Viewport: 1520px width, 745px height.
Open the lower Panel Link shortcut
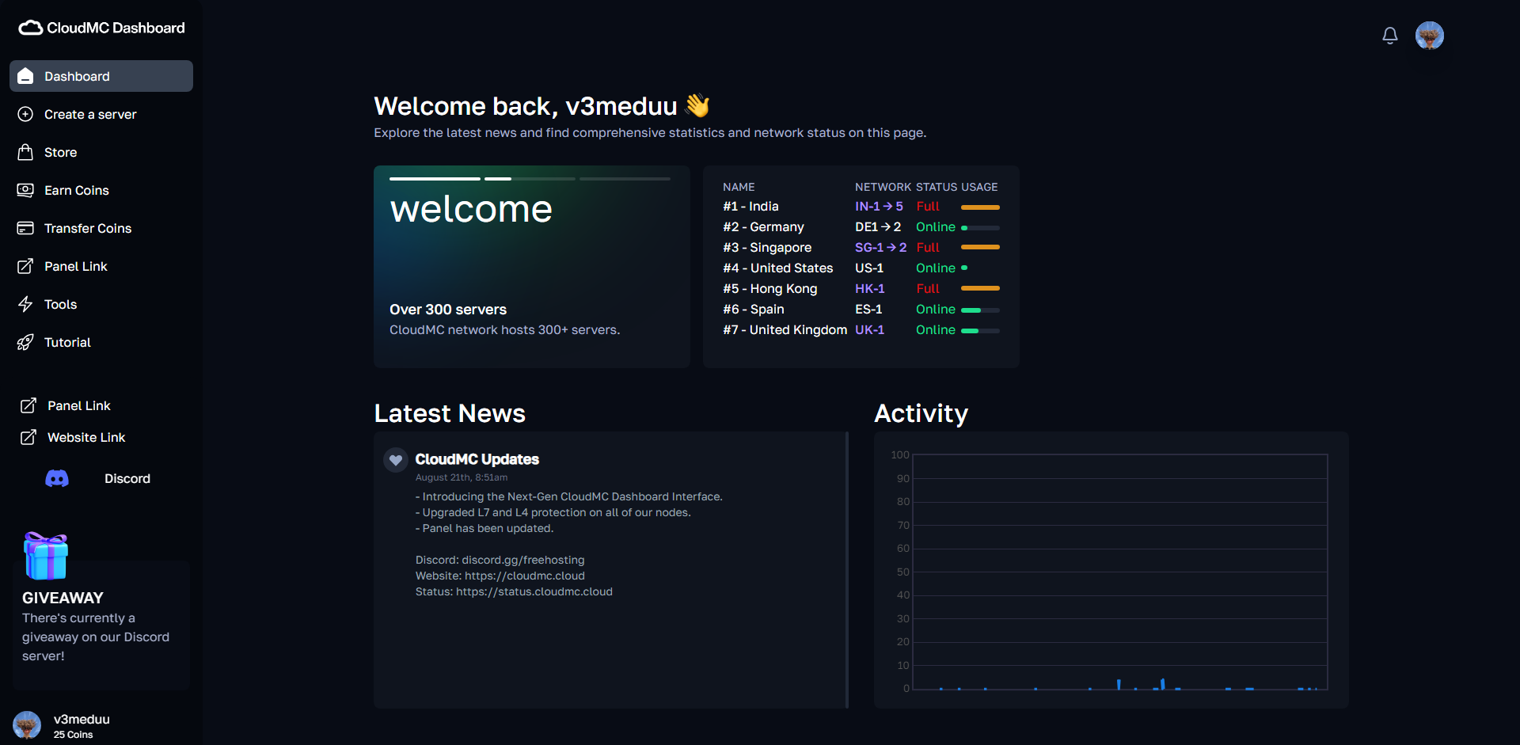point(78,405)
